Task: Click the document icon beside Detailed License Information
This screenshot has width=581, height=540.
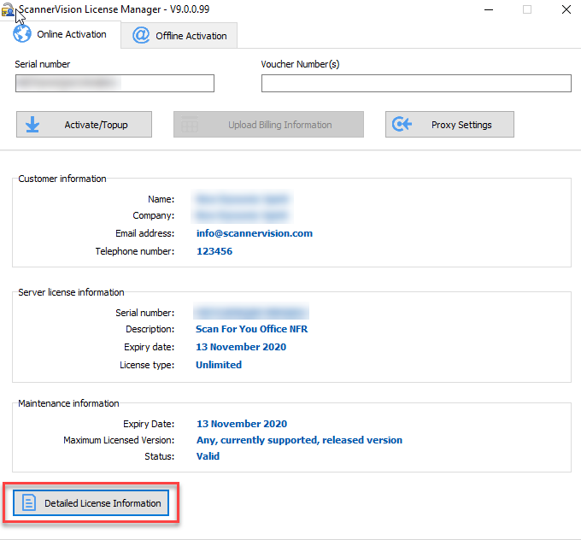Action: click(x=28, y=503)
